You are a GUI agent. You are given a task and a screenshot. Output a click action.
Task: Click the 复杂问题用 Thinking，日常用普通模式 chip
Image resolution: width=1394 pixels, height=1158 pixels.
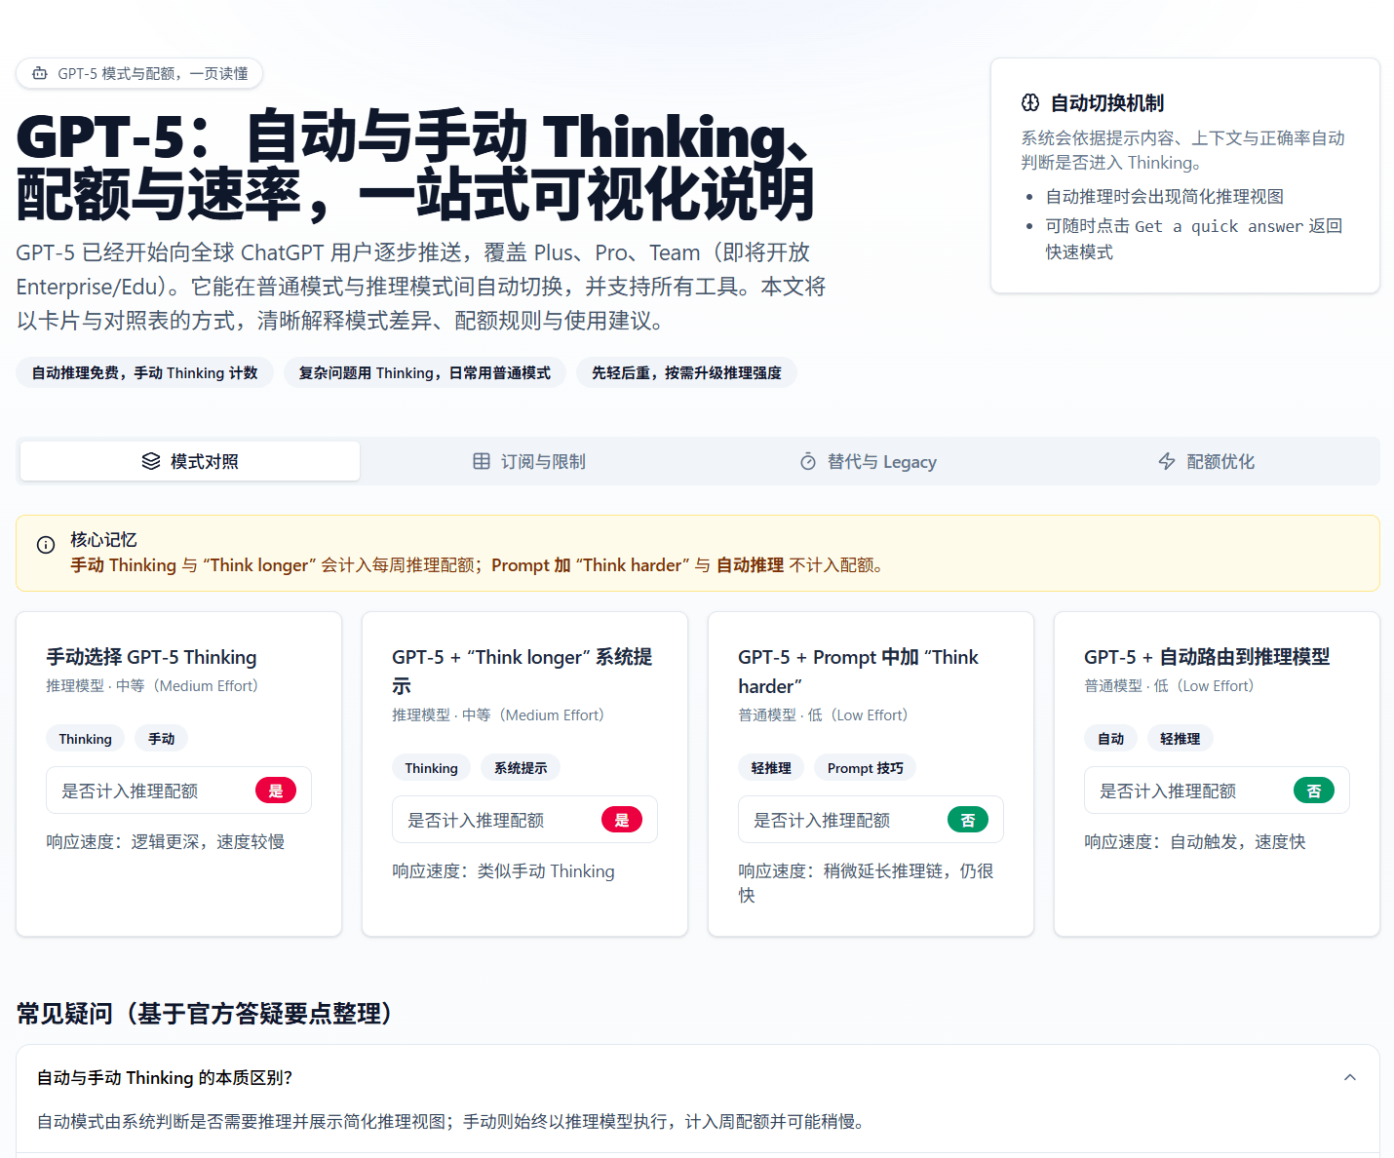click(x=425, y=372)
